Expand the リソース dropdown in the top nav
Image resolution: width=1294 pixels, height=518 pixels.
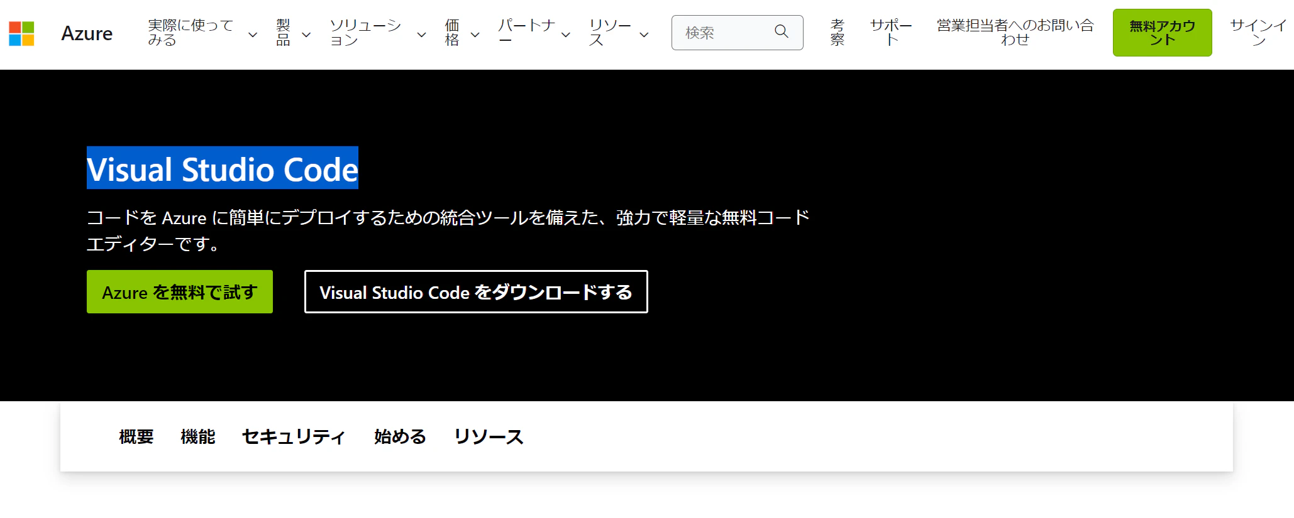[x=619, y=33]
